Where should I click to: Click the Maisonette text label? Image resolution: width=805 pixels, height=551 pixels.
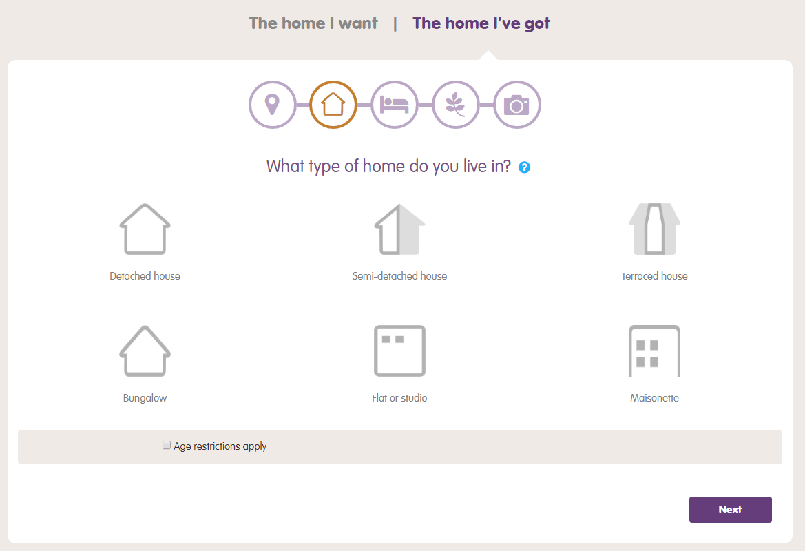654,398
